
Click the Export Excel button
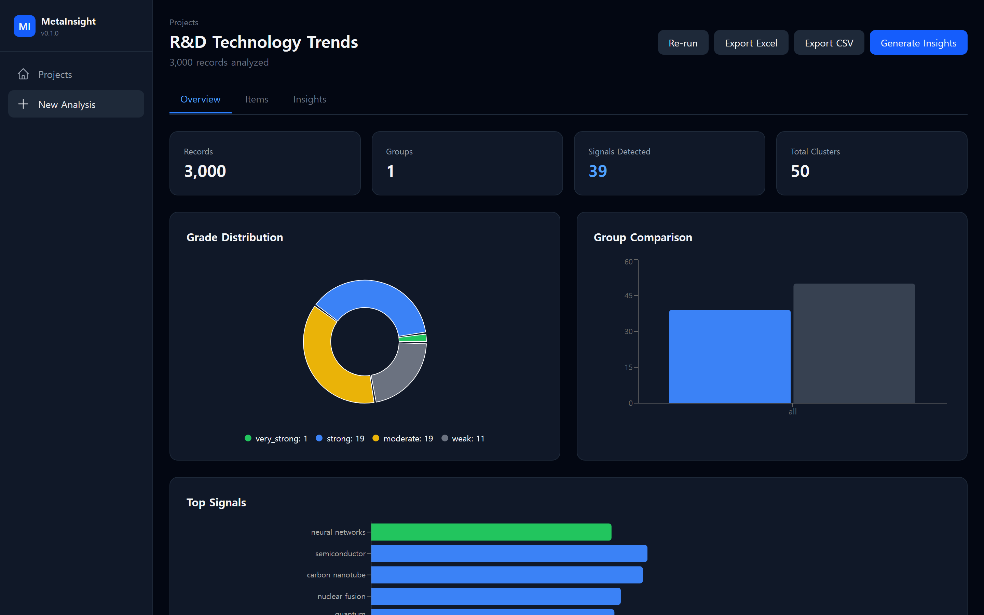751,43
